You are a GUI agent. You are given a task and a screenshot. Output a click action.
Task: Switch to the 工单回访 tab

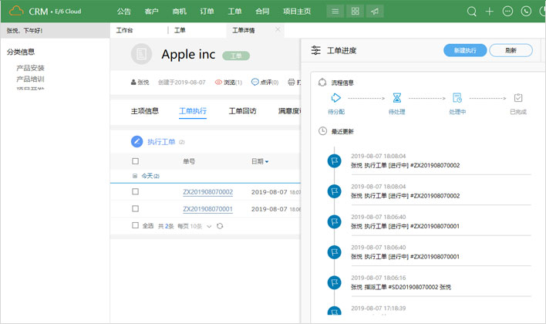click(242, 111)
